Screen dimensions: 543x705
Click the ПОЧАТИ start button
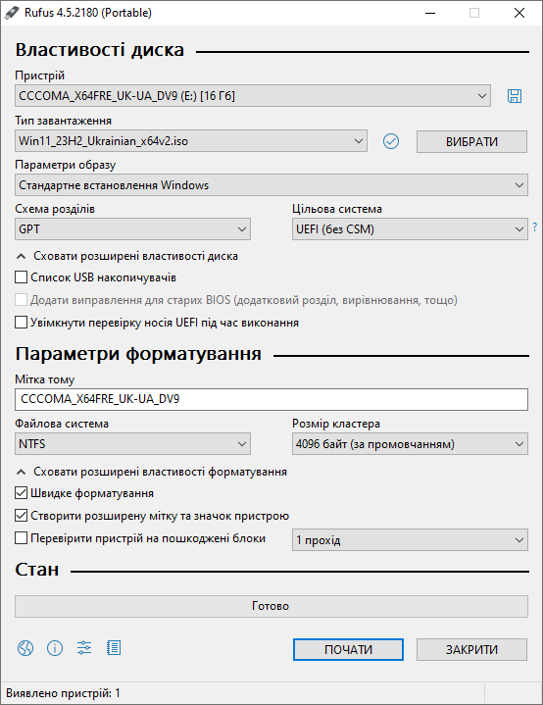(348, 650)
